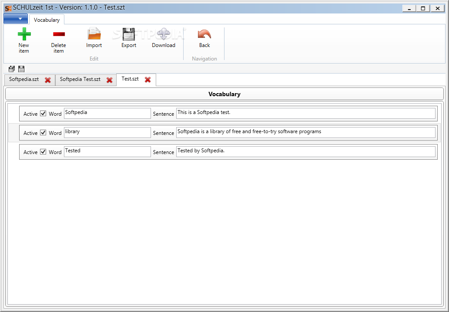The width and height of the screenshot is (449, 312).
Task: Edit the Word field containing library
Action: pyautogui.click(x=107, y=132)
